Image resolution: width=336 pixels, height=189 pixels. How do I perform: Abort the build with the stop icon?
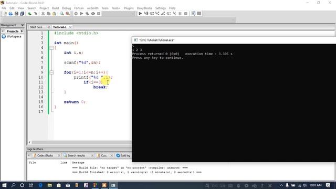pyautogui.click(x=99, y=14)
